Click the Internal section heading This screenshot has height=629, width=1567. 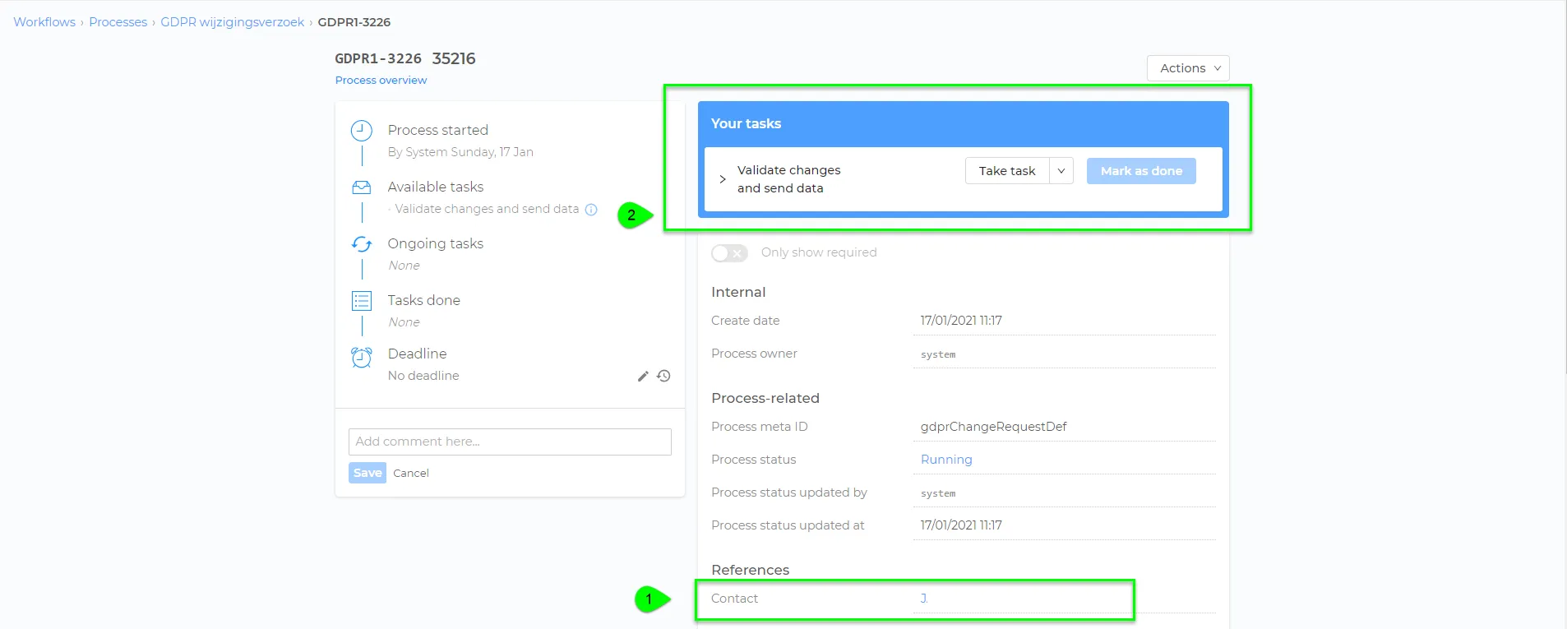point(738,292)
